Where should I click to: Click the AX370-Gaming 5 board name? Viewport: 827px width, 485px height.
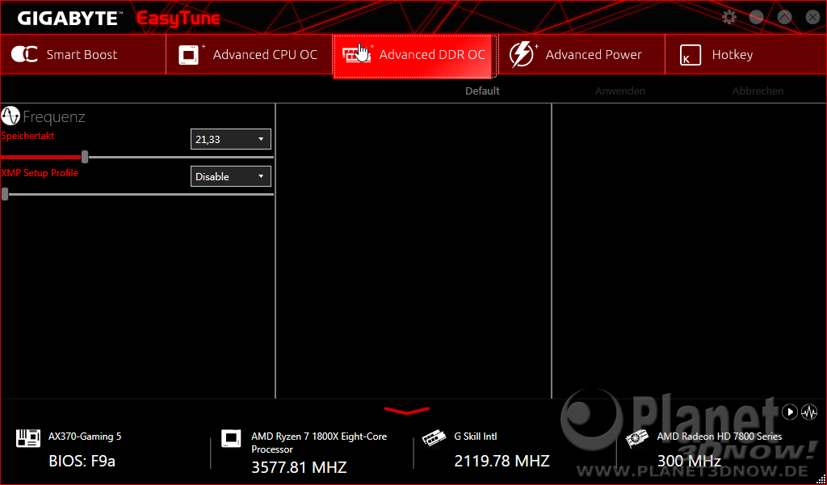point(85,436)
